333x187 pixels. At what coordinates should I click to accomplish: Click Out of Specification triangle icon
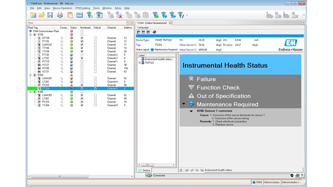pos(191,96)
